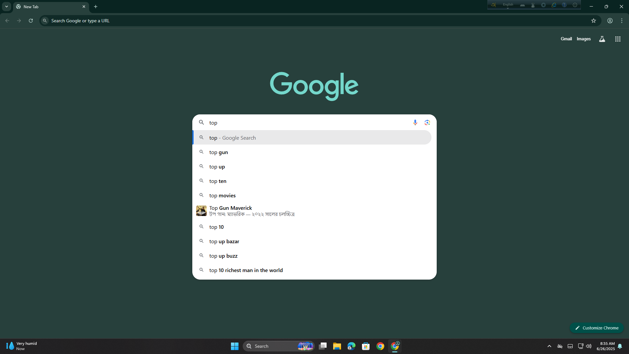
Task: Open the 'Top Gun Maverick' suggestion
Action: click(x=312, y=211)
